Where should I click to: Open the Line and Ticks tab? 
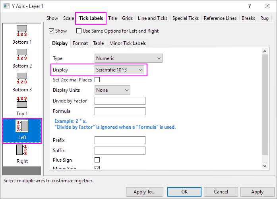153,18
